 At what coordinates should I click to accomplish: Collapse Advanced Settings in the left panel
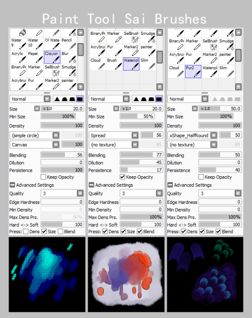point(13,185)
